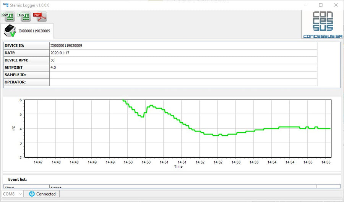Click the DEVICE RPM value 50
This screenshot has width=344, height=202.
coord(52,60)
